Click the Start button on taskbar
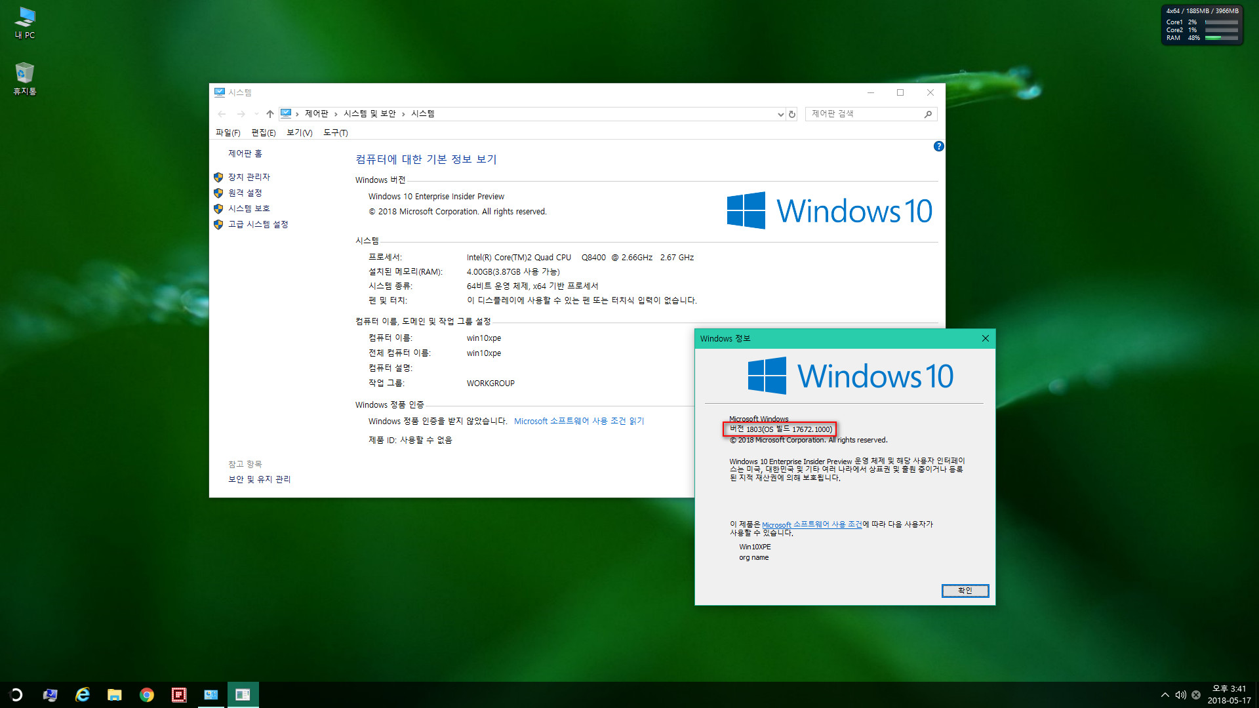Screen dimensions: 1259x708 pyautogui.click(x=16, y=695)
